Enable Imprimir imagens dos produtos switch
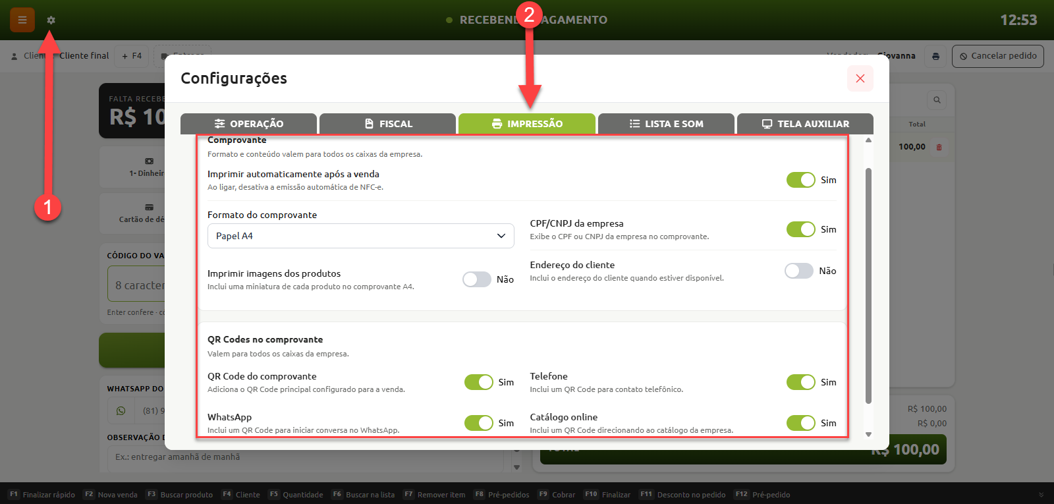The image size is (1054, 504). (x=477, y=279)
